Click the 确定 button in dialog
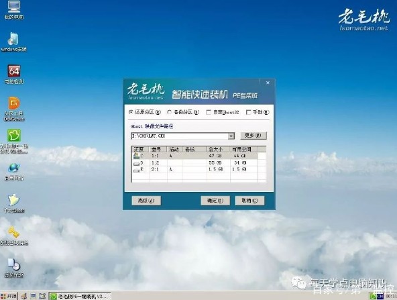The height and width of the screenshot is (300, 397). [215, 201]
